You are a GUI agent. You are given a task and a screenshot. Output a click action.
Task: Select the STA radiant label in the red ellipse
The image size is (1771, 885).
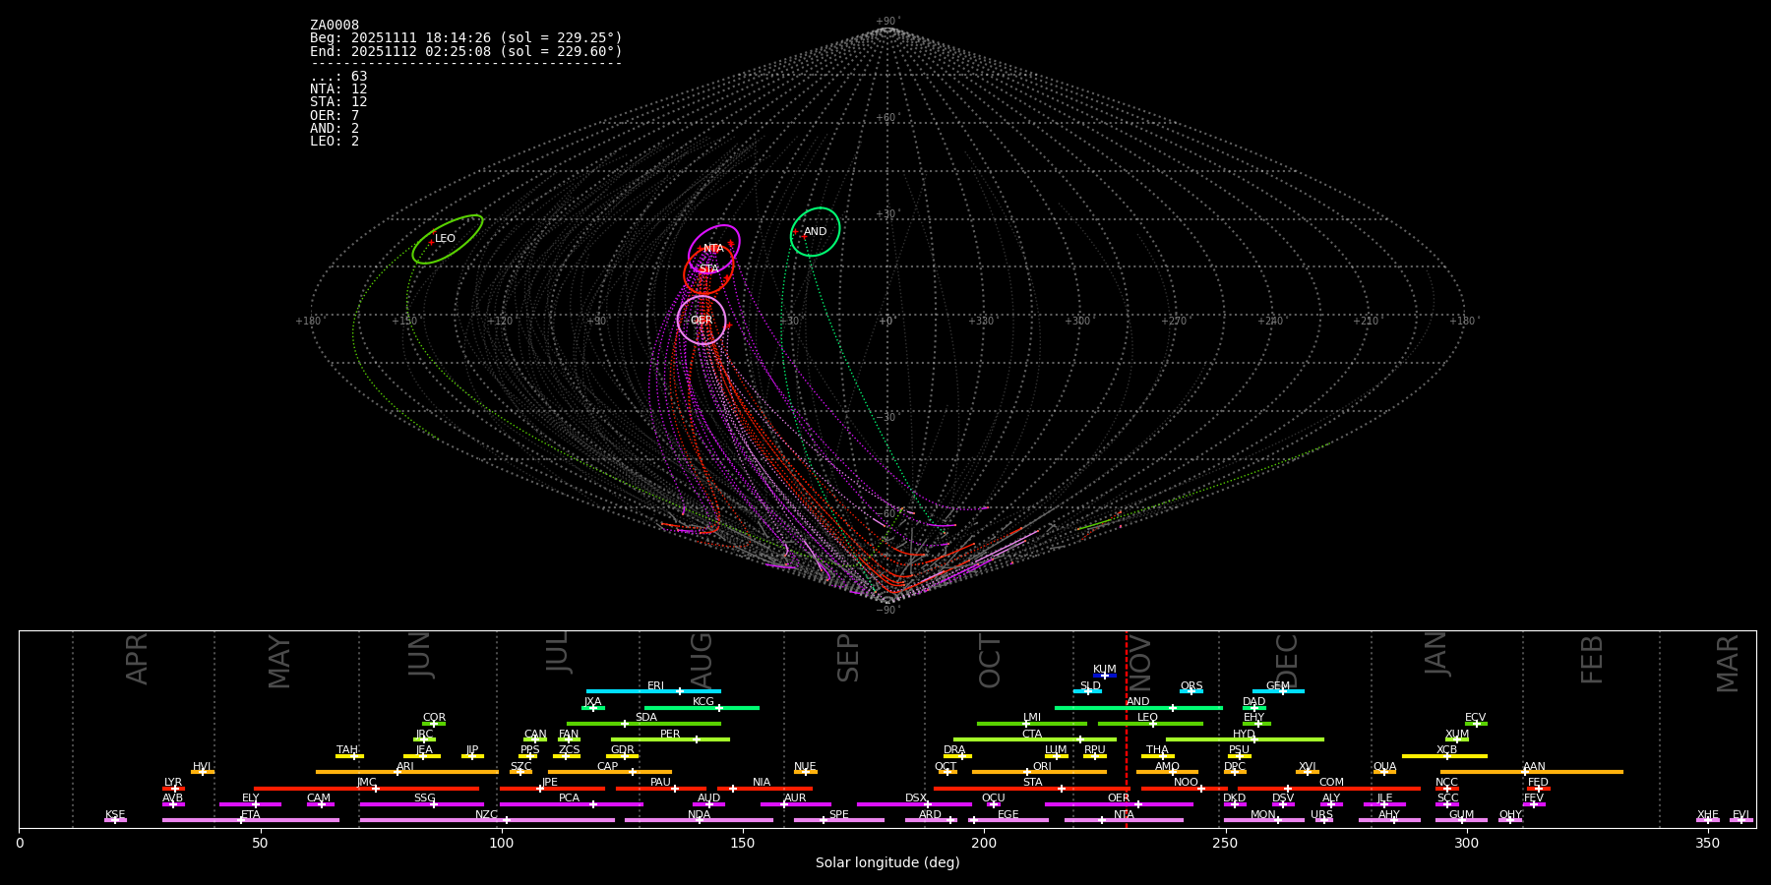[x=708, y=269]
